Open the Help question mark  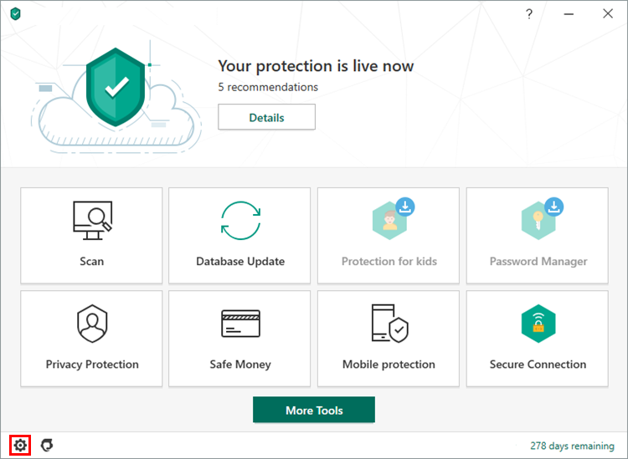pos(529,14)
